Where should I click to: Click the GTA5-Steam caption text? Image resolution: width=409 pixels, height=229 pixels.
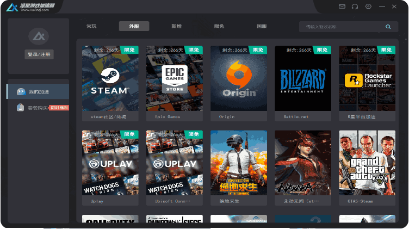pyautogui.click(x=360, y=201)
